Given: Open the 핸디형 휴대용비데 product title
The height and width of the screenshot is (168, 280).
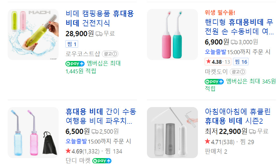Looking at the screenshot, I should pyautogui.click(x=239, y=27).
